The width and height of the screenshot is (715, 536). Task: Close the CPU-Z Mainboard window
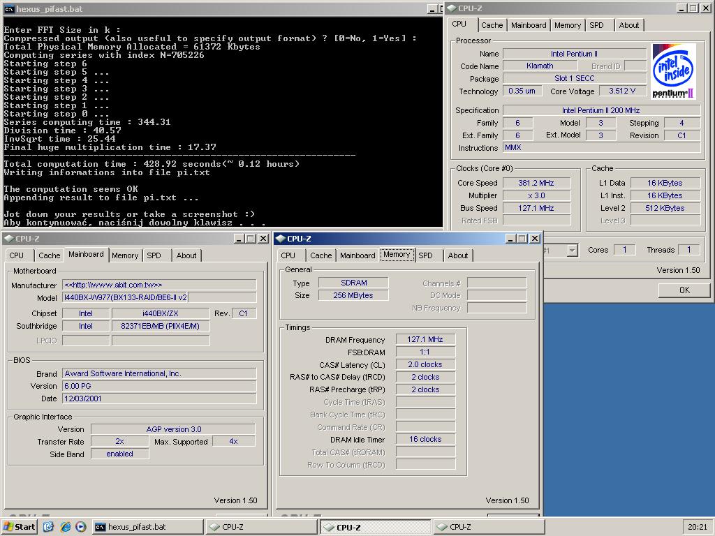coord(263,239)
